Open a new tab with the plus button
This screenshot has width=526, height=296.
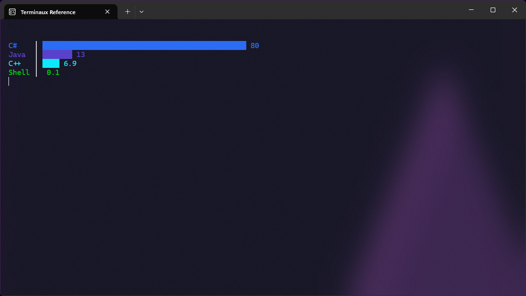click(x=127, y=12)
